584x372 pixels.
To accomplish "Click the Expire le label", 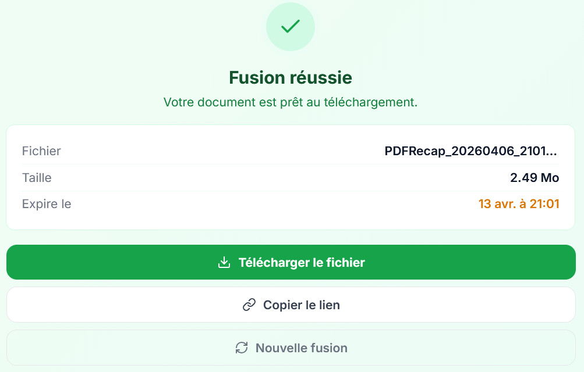I will [47, 204].
